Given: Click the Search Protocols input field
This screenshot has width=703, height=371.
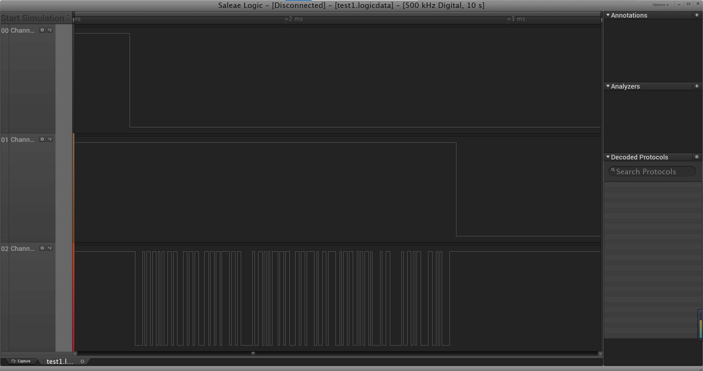Looking at the screenshot, I should coord(651,171).
